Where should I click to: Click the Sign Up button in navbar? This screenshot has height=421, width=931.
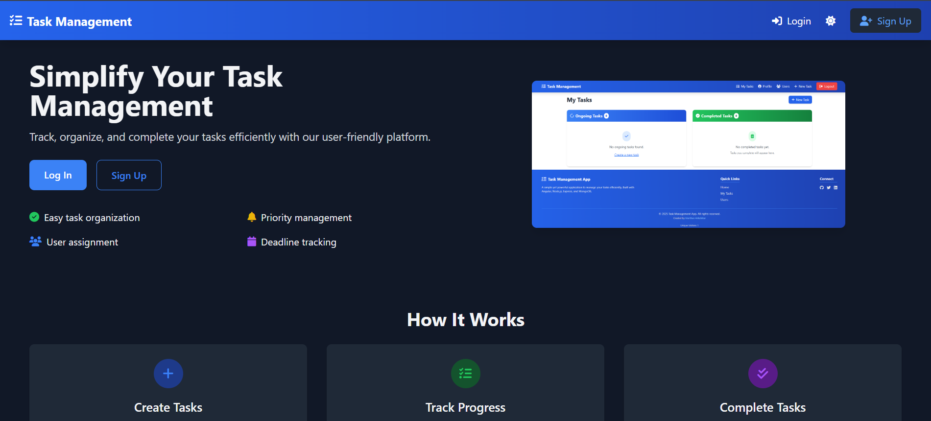click(x=885, y=21)
